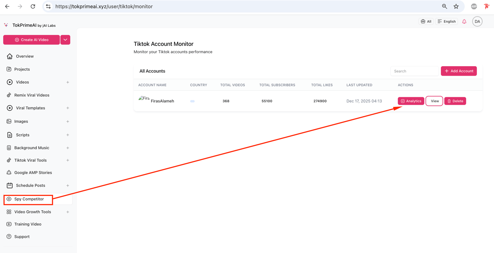Click the Remix Viral Videos TikTok icon
Image resolution: width=494 pixels, height=253 pixels.
click(x=9, y=95)
